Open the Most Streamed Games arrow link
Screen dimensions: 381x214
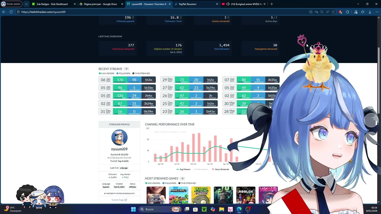(x=182, y=178)
